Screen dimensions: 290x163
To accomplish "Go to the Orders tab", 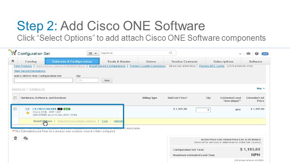I will point(151,62).
